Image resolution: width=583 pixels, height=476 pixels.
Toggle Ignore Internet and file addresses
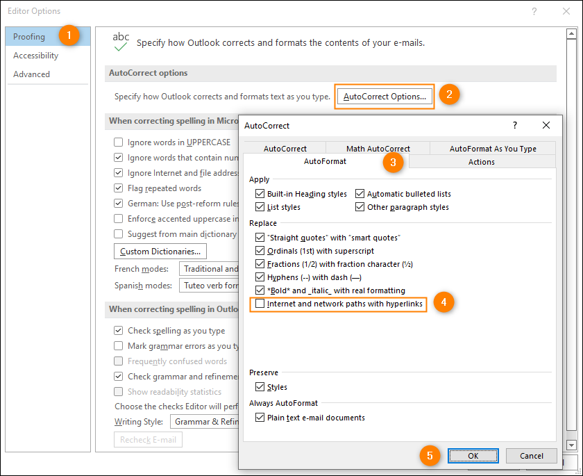point(118,173)
